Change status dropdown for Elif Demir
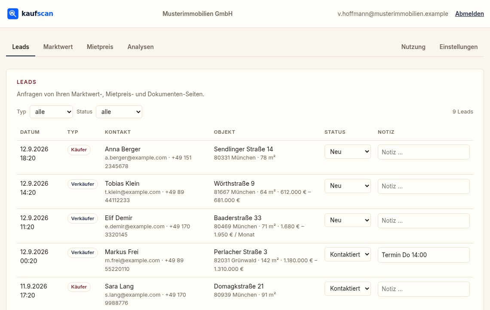490x310 pixels. click(x=347, y=220)
